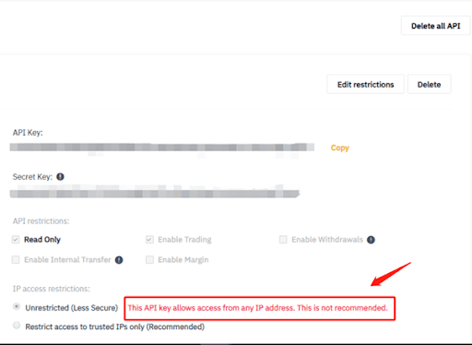
Task: Toggle the Read Only checkbox
Action: 16,240
